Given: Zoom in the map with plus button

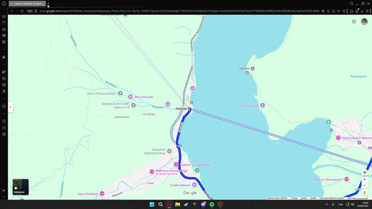Looking at the screenshot, I should pyautogui.click(x=364, y=179).
